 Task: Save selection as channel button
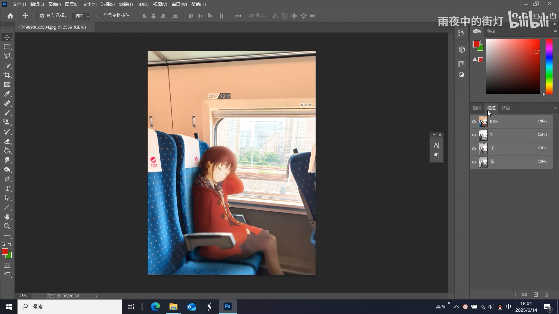click(524, 295)
